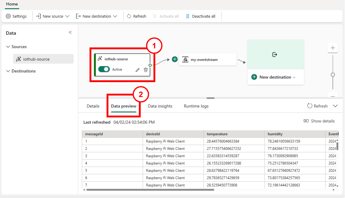Click the New source arrow icon

(38, 16)
